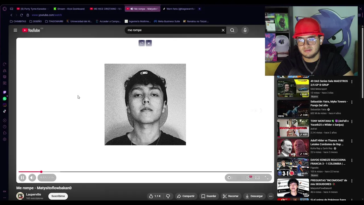Open Twitch in the Opera GX sidebar

5,92
